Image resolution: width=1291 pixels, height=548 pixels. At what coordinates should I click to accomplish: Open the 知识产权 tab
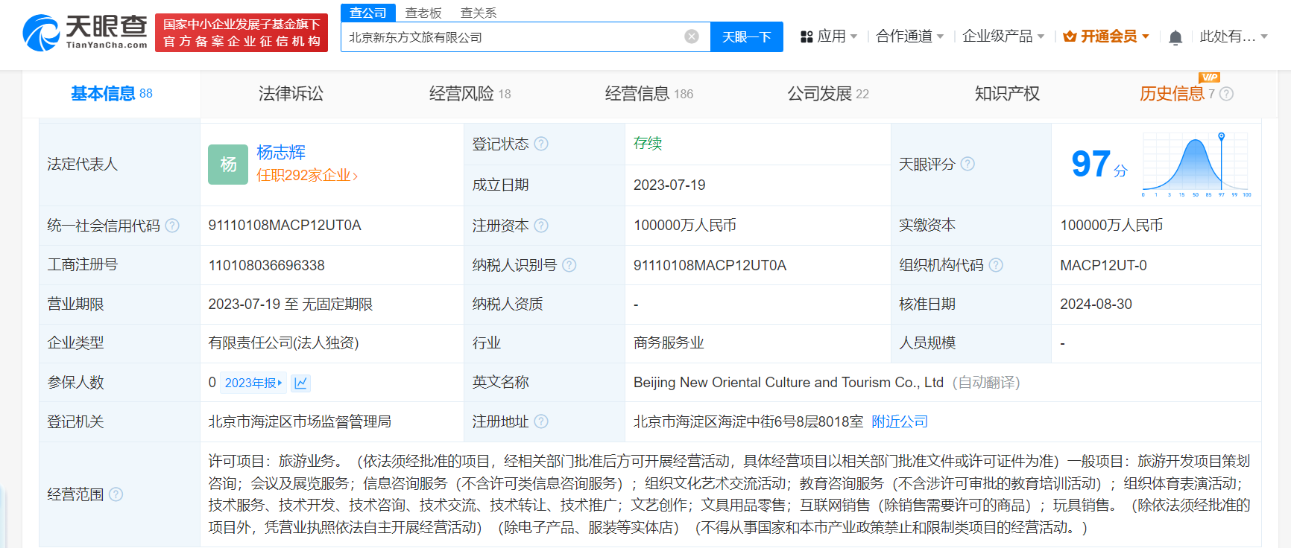point(1007,94)
